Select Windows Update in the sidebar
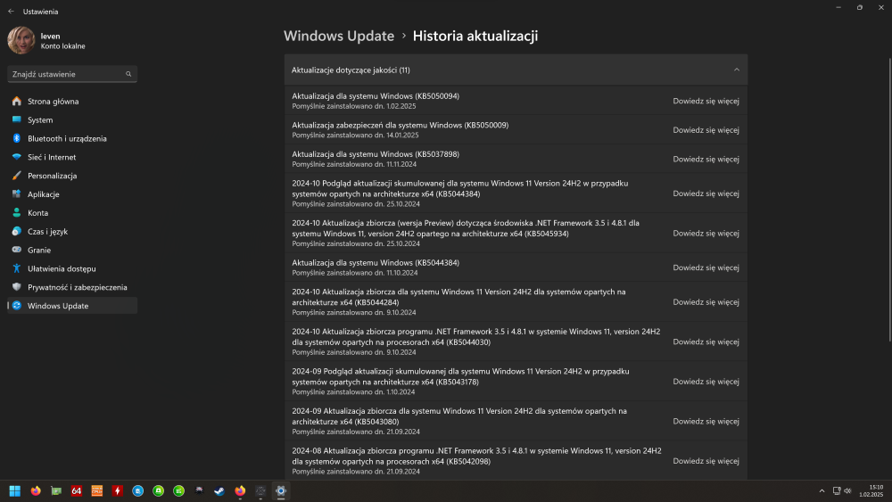The height and width of the screenshot is (502, 892). (72, 305)
